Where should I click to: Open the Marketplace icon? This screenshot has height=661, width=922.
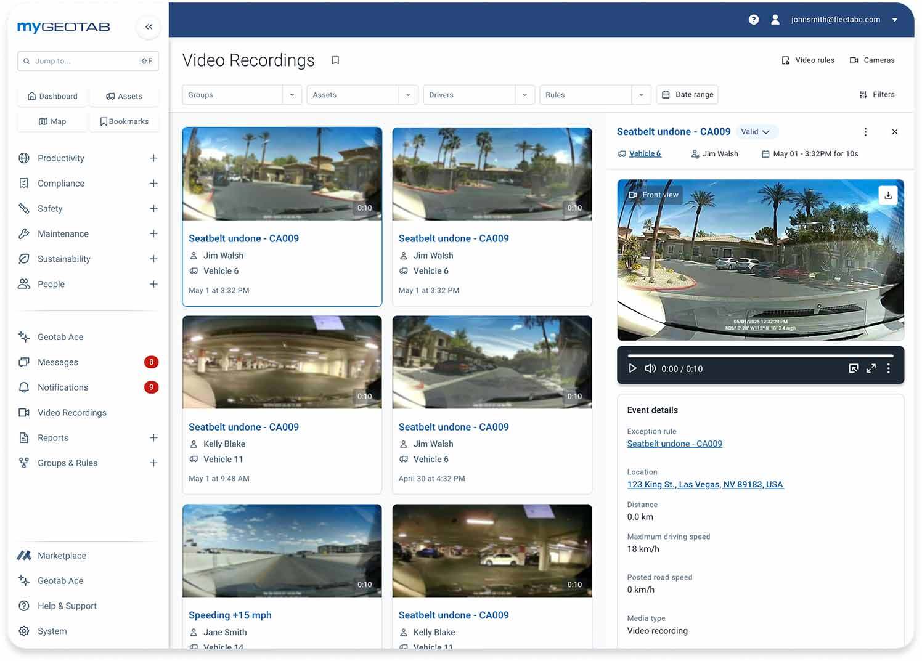[x=24, y=555]
